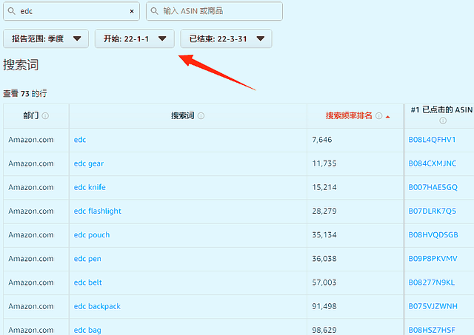Image resolution: width=474 pixels, height=335 pixels.
Task: Click Amazon.com in the edc gear row
Action: click(31, 163)
